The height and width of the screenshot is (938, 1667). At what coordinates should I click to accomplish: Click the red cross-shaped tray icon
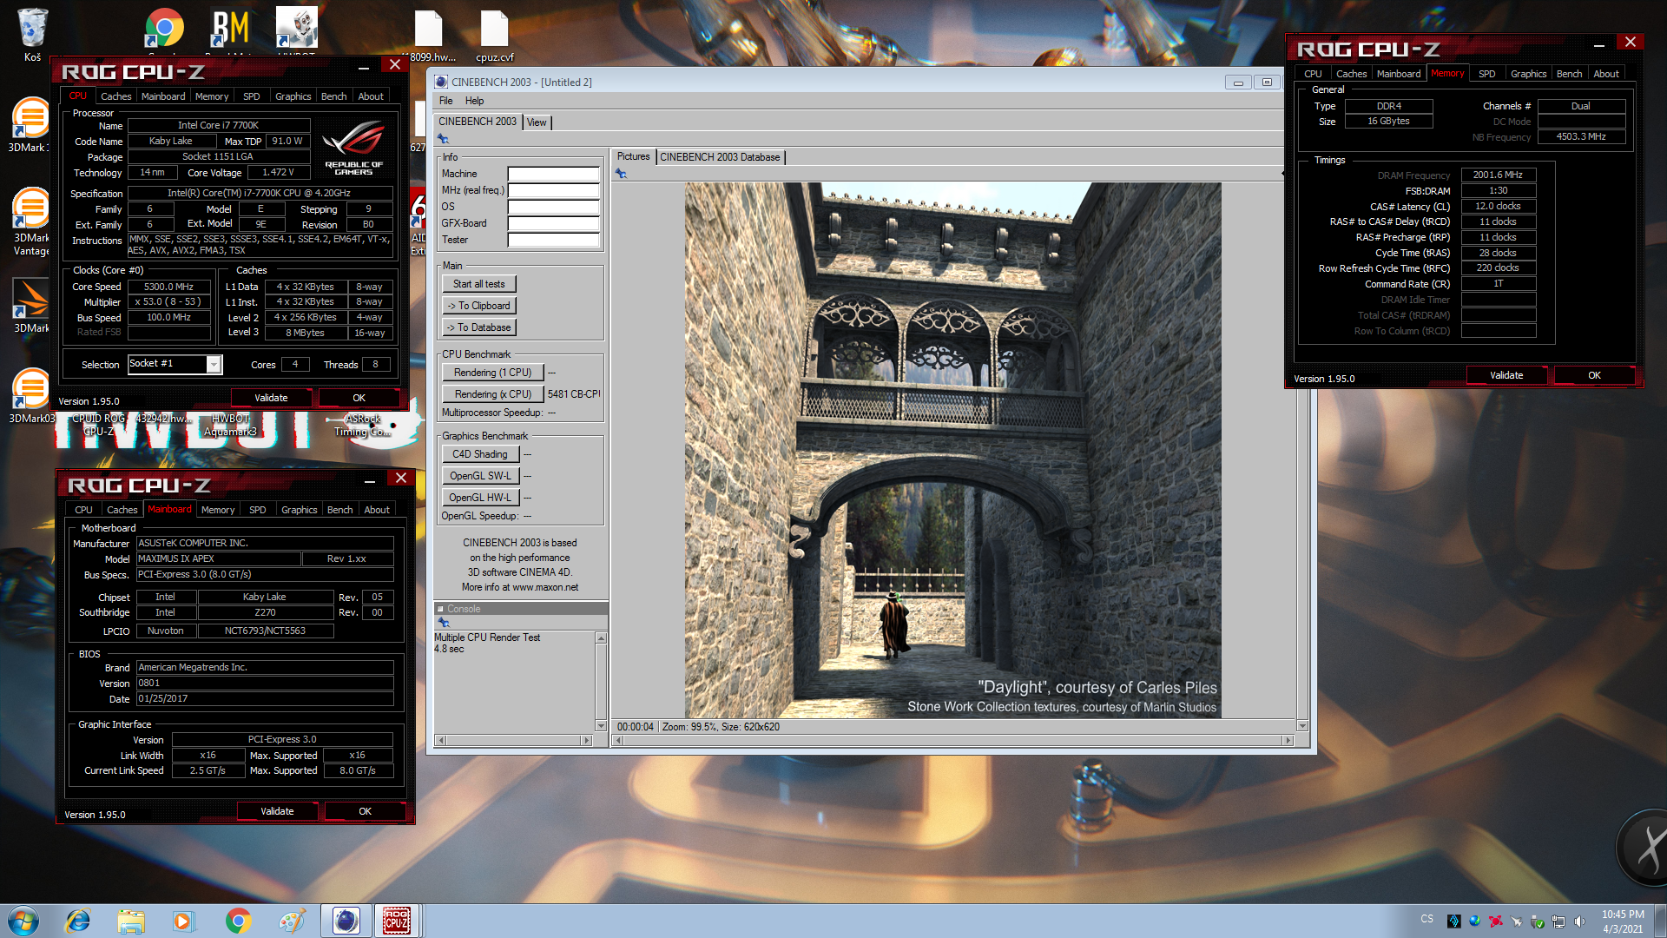pos(1496,921)
